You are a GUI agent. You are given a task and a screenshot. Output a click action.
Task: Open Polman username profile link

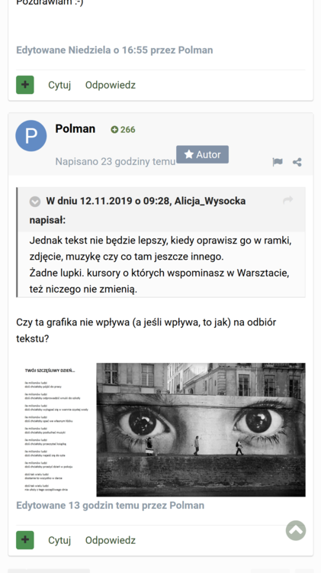click(75, 128)
